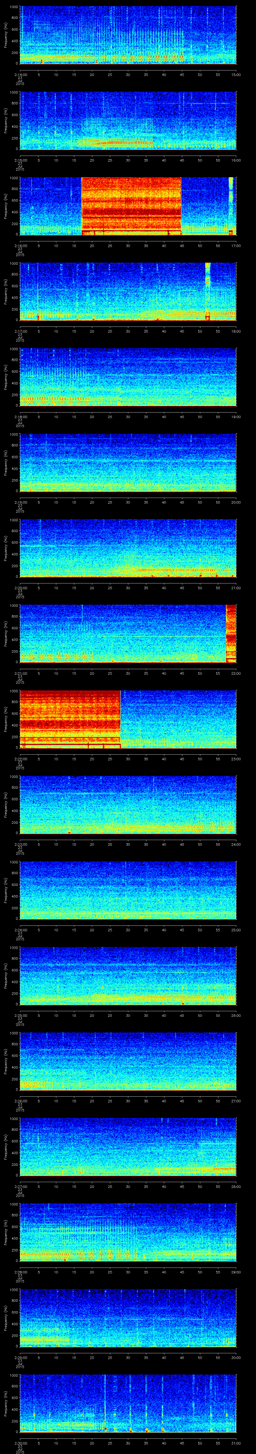This screenshot has height=1454, width=256.
Task: Click the '2:16:00' start time label
Action: (x=20, y=246)
